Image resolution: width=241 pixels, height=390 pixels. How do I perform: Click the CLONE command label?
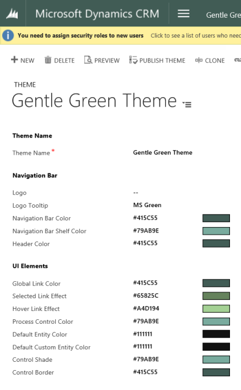tap(215, 60)
